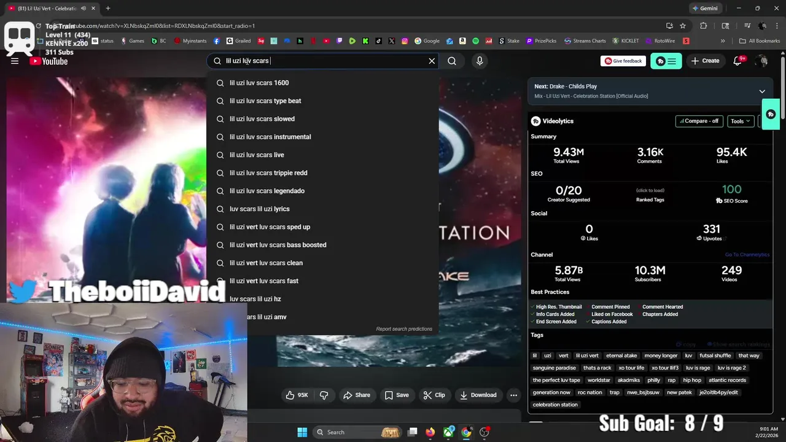Go to the YouTube home logo

pyautogui.click(x=49, y=61)
